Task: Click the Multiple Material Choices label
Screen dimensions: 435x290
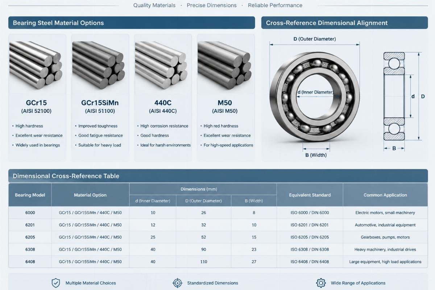Action: 91,283
